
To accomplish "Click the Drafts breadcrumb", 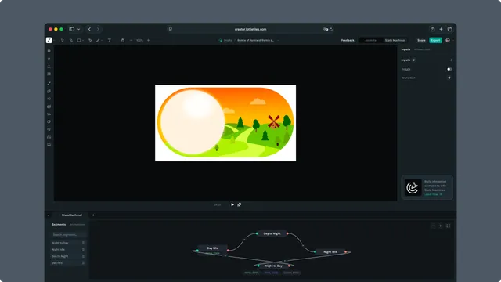I will tap(228, 40).
